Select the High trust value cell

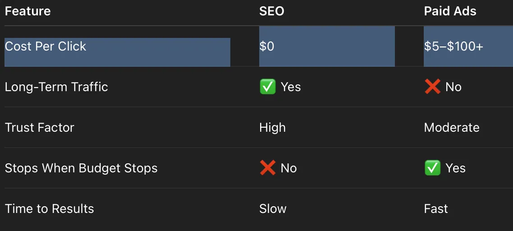click(272, 128)
